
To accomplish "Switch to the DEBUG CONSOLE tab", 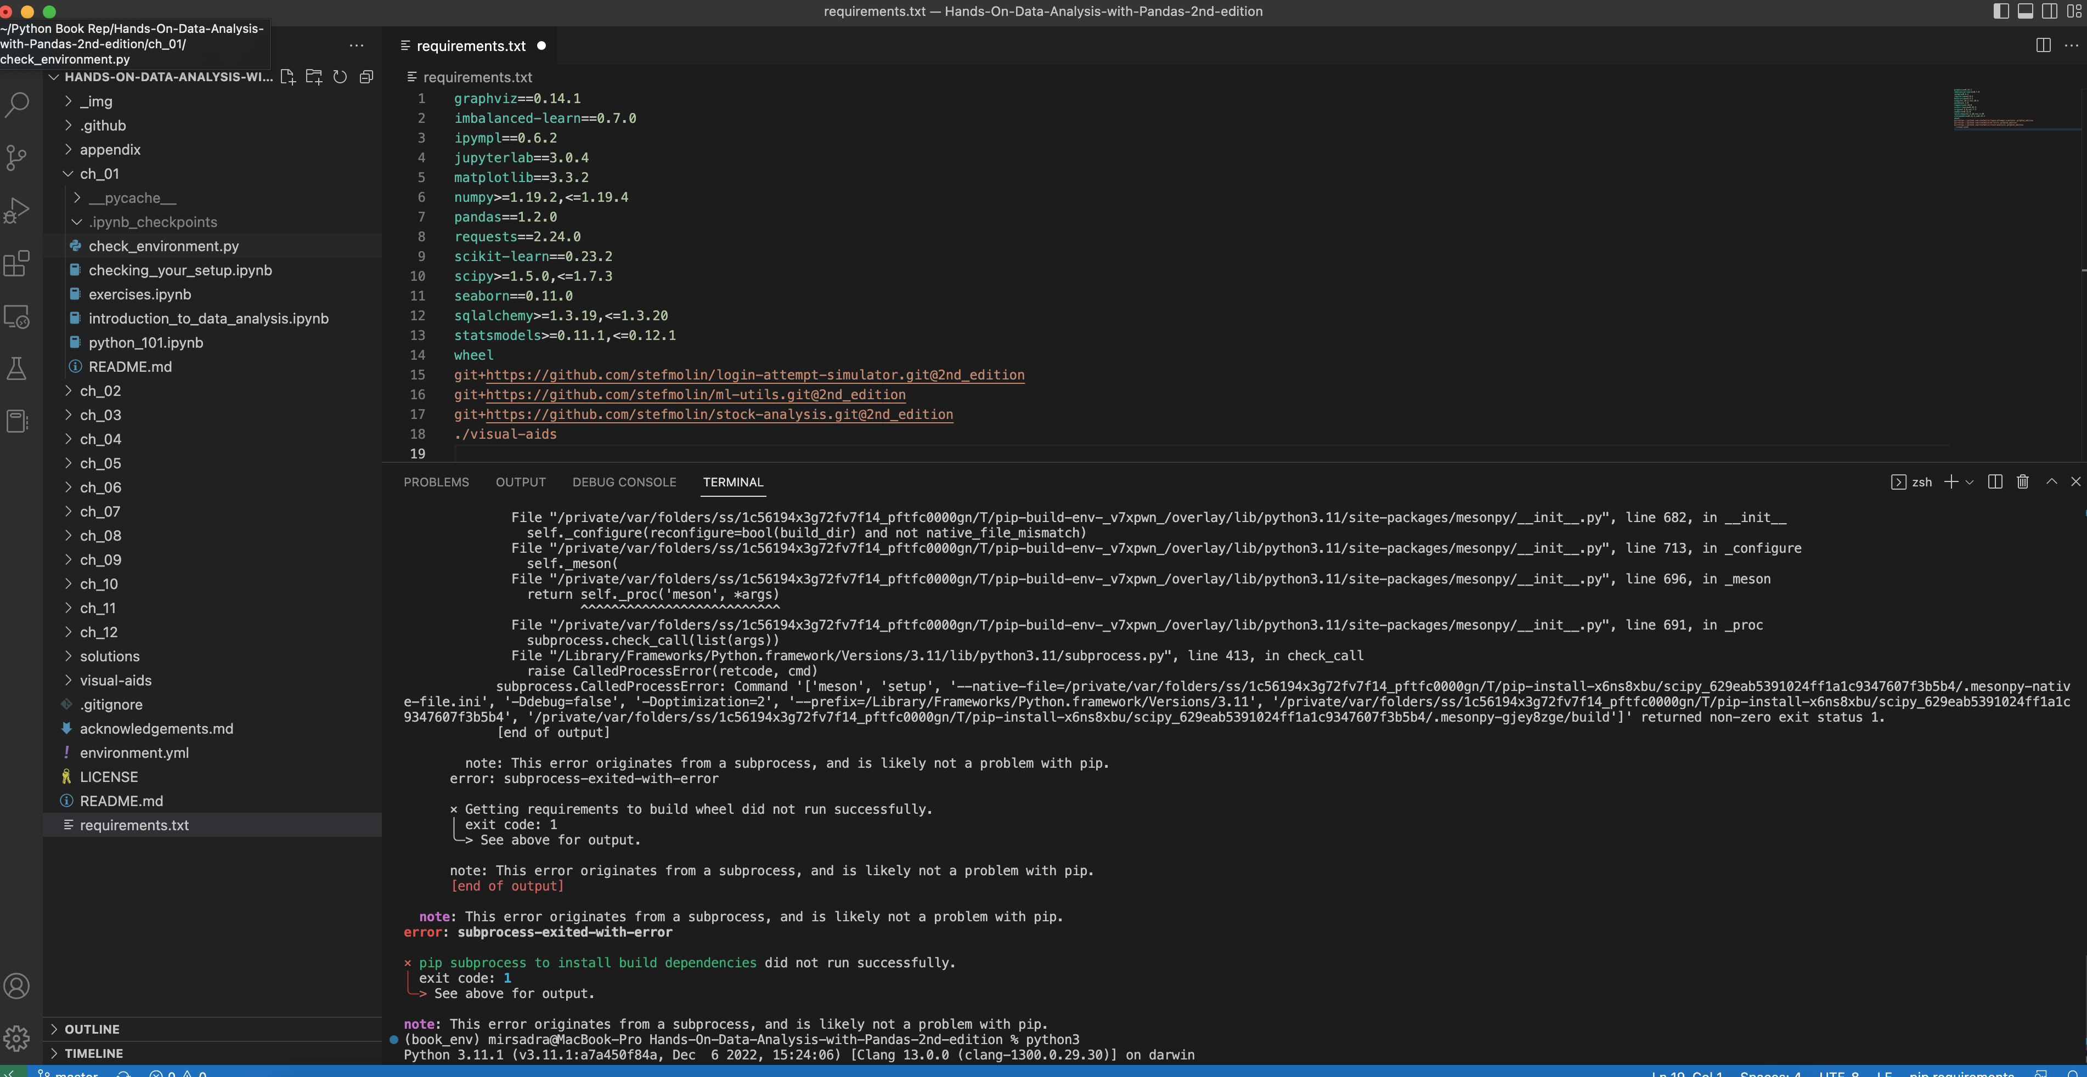I will pyautogui.click(x=624, y=482).
